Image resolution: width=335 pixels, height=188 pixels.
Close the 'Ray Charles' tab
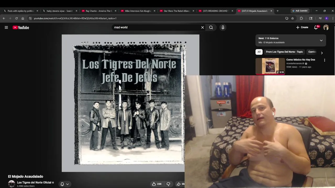pos(115,11)
